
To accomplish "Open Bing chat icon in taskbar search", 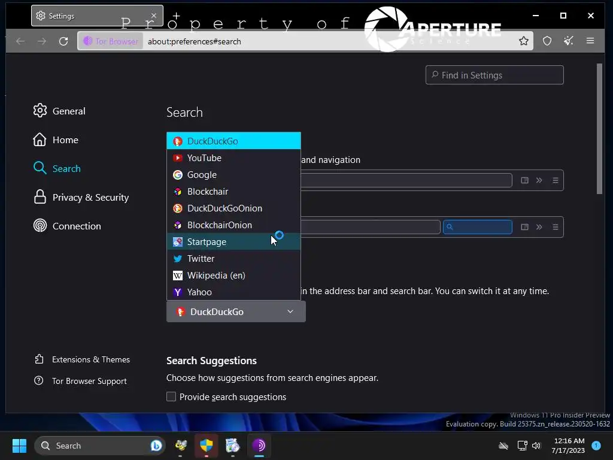I will click(x=156, y=446).
